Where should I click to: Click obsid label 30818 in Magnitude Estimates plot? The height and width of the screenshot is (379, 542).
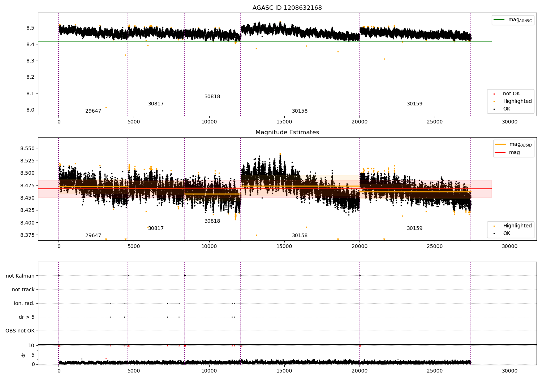click(x=212, y=221)
